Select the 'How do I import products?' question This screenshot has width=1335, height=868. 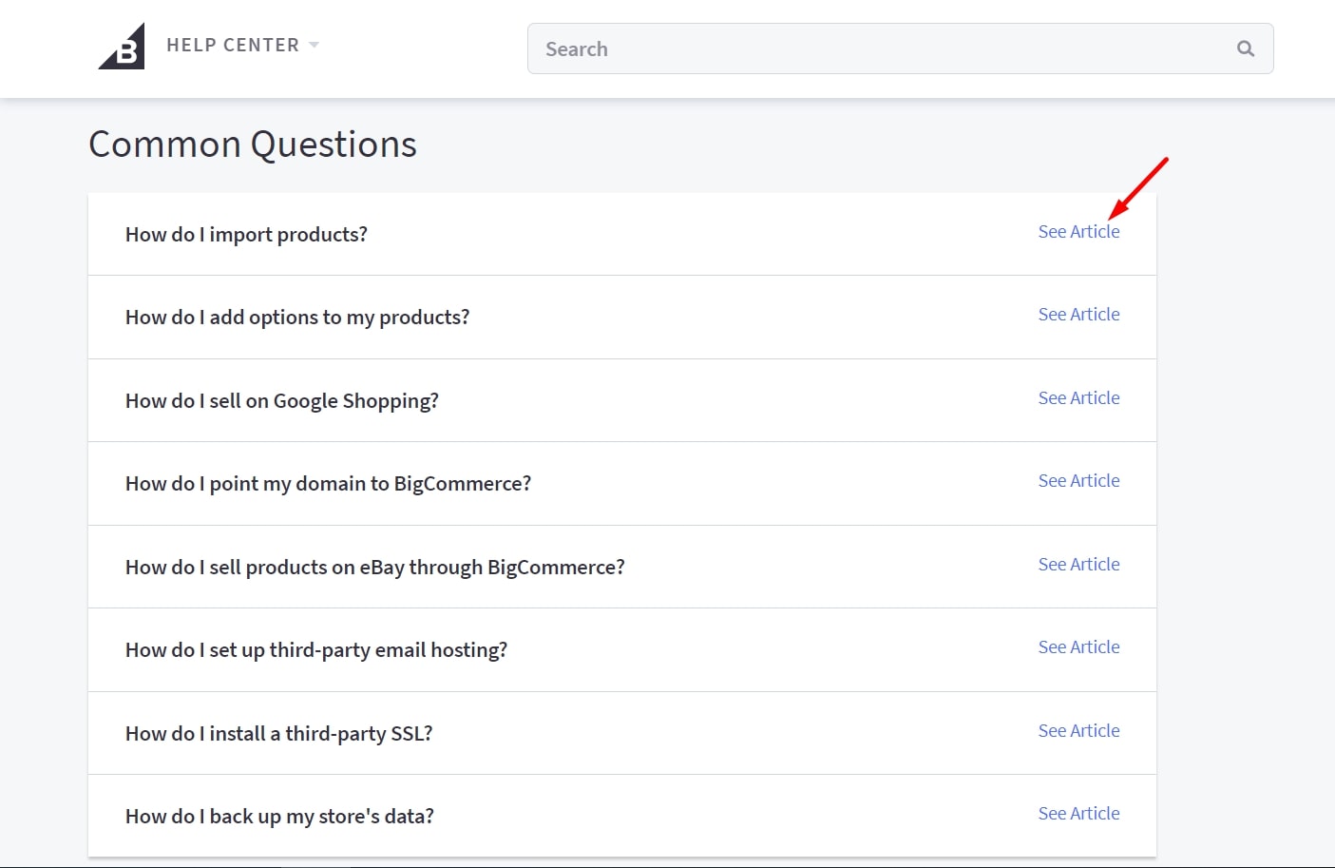246,235
